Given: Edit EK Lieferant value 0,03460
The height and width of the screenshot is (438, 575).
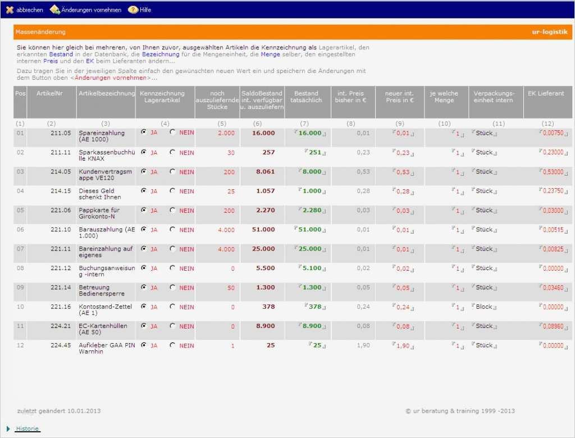Looking at the screenshot, I should pyautogui.click(x=553, y=288).
